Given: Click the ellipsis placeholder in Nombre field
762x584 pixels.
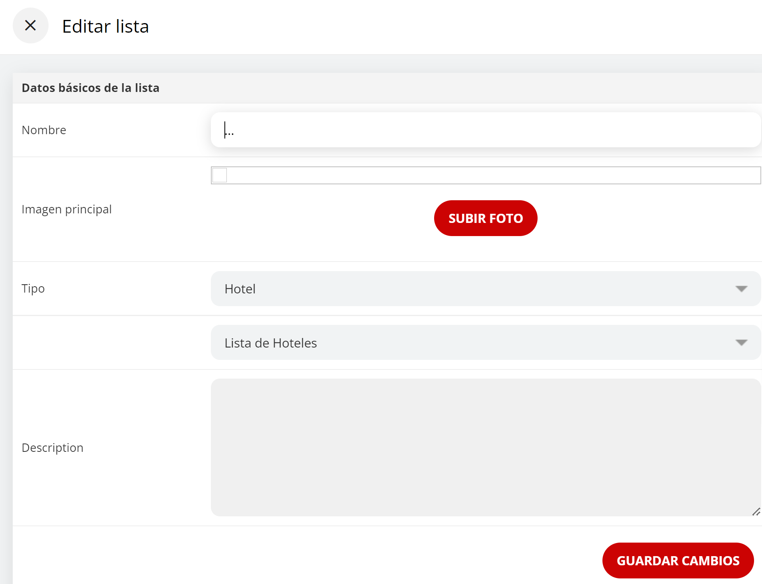Looking at the screenshot, I should (230, 131).
